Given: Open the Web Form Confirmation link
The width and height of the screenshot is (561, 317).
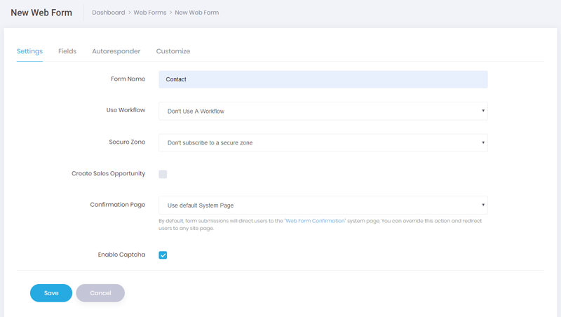Looking at the screenshot, I should tap(315, 221).
